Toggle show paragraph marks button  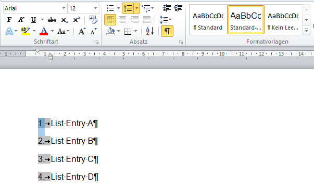(x=167, y=31)
